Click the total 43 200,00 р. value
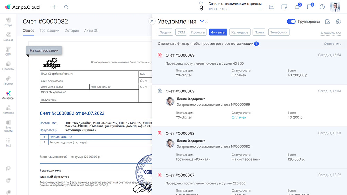 coord(298,75)
